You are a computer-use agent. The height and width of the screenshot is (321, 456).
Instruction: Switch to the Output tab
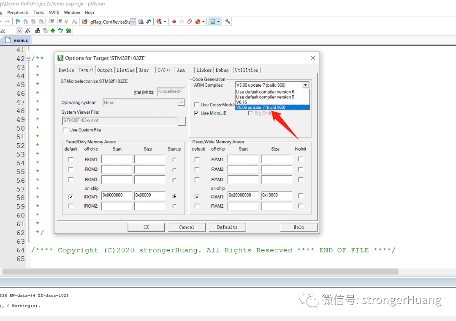tap(105, 70)
